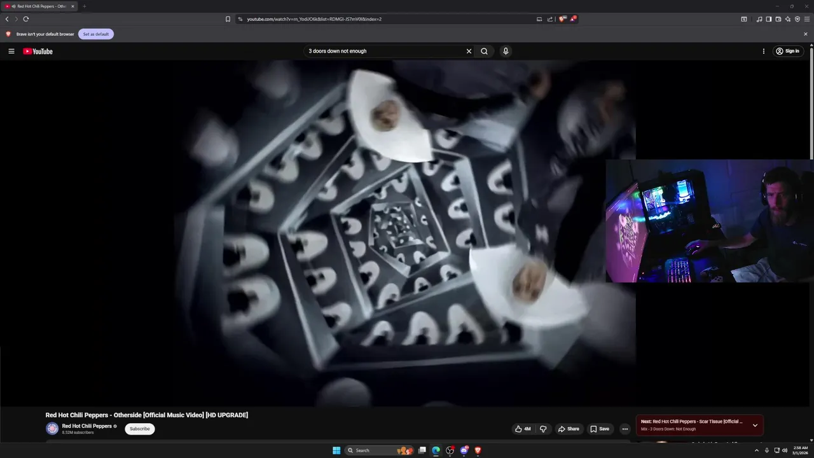View site information icon in address bar

point(240,19)
